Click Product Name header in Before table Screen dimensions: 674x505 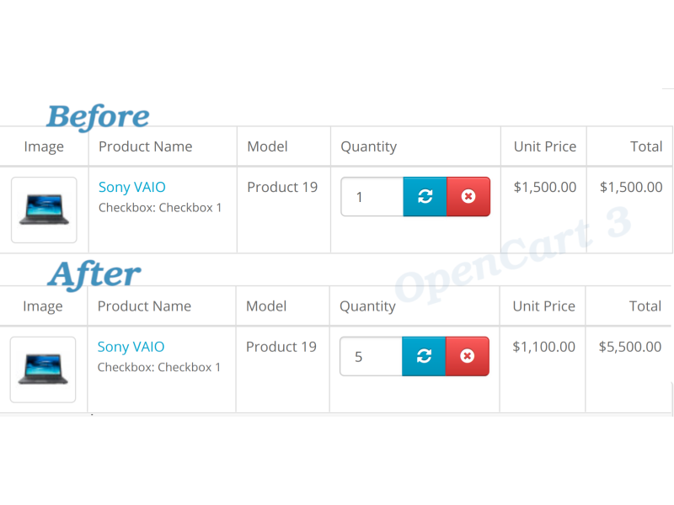pos(145,146)
